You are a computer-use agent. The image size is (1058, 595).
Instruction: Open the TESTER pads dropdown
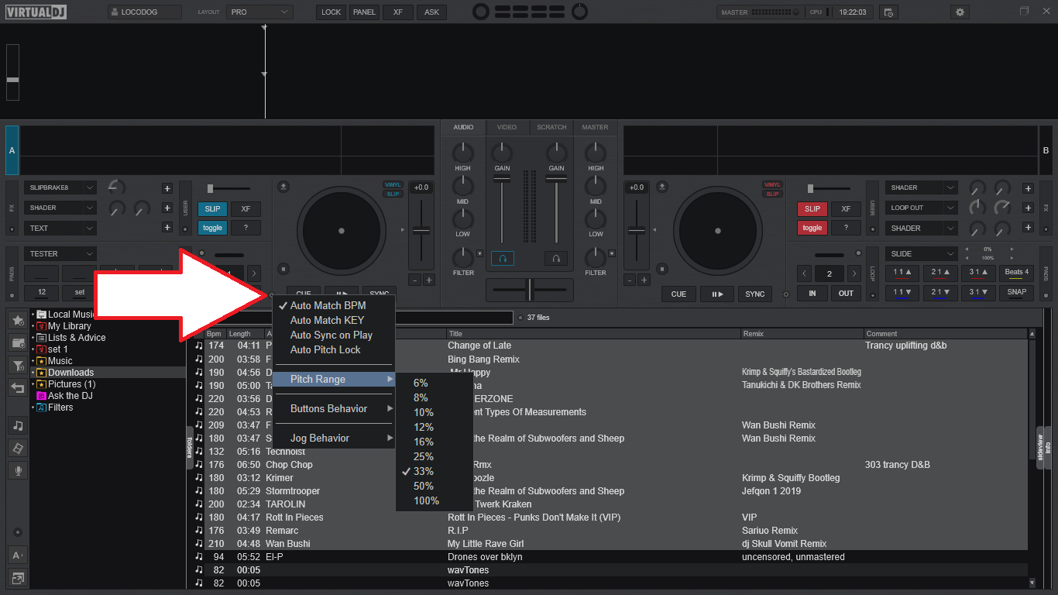pyautogui.click(x=60, y=253)
